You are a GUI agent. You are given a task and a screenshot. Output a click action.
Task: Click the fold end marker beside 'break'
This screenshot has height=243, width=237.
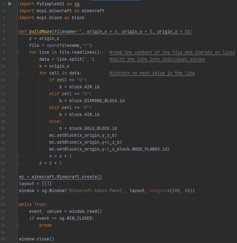17,225
